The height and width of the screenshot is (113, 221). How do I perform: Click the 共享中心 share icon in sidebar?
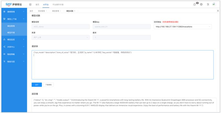tap(4, 47)
